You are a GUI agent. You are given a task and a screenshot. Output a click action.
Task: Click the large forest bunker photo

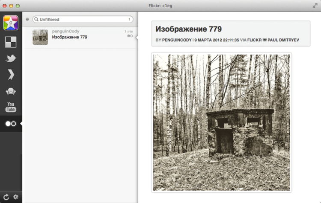tap(222, 122)
